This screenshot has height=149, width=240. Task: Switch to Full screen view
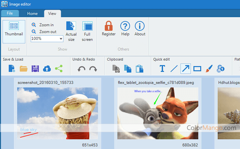[x=87, y=31]
